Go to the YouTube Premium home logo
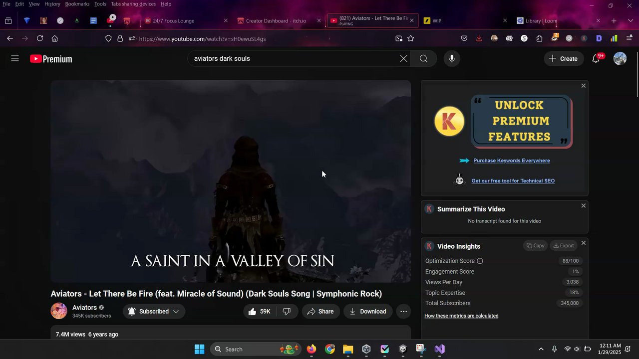The height and width of the screenshot is (359, 639). (x=51, y=59)
